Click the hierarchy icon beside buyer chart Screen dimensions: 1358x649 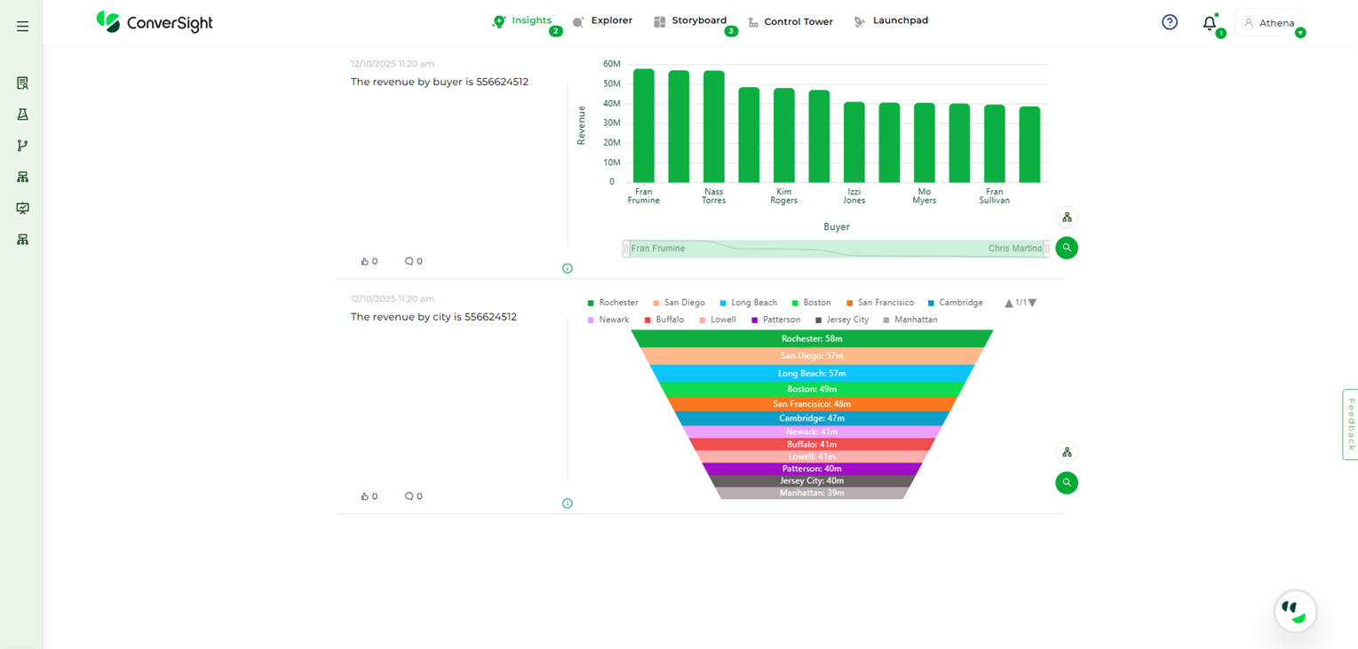pos(1067,218)
